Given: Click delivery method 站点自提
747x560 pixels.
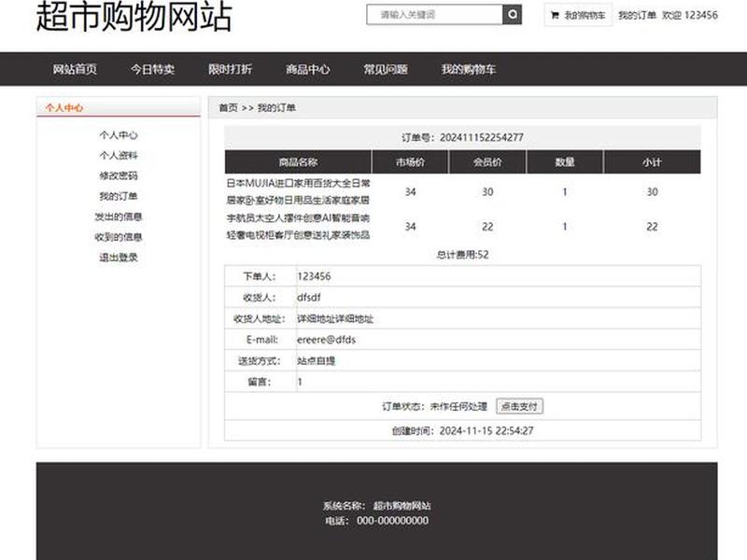Looking at the screenshot, I should 317,360.
